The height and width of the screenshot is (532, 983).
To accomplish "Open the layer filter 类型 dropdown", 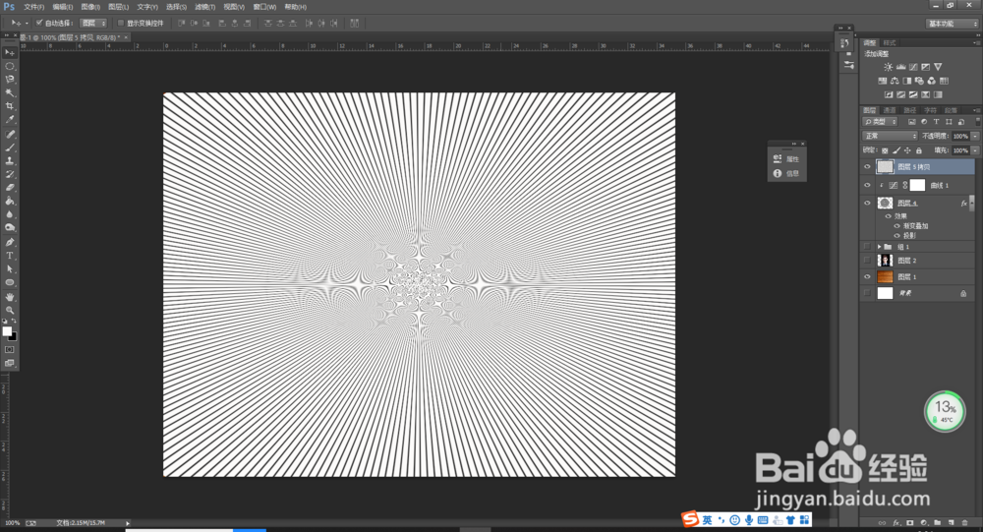I will 880,122.
